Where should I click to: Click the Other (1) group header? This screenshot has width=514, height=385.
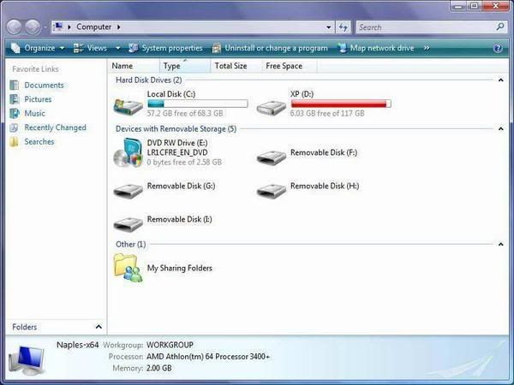[x=130, y=244]
